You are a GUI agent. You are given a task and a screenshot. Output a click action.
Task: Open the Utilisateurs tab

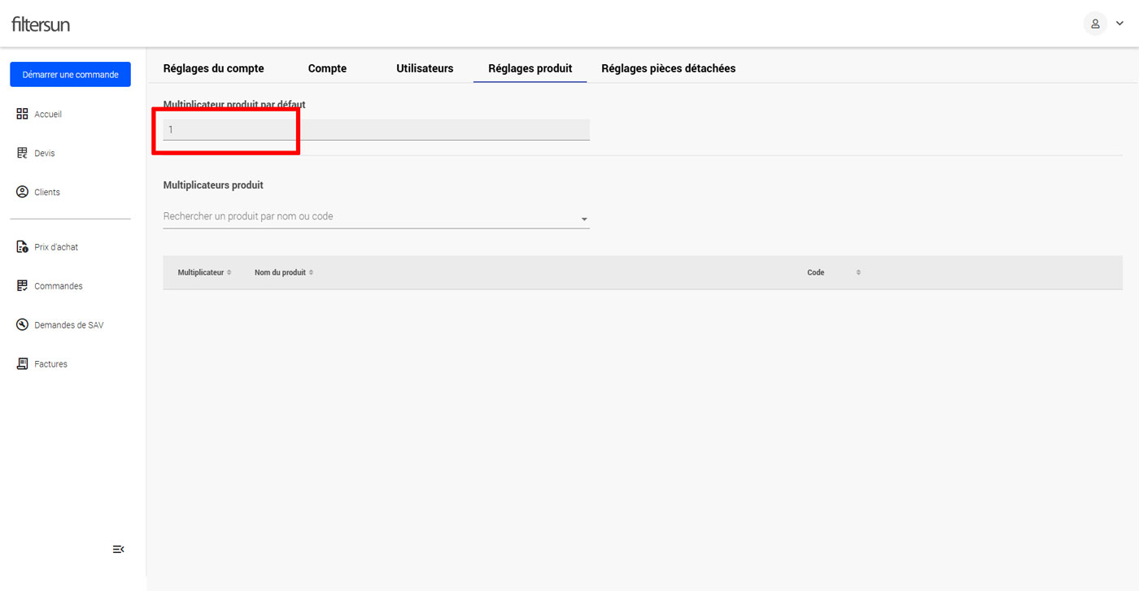(x=425, y=69)
